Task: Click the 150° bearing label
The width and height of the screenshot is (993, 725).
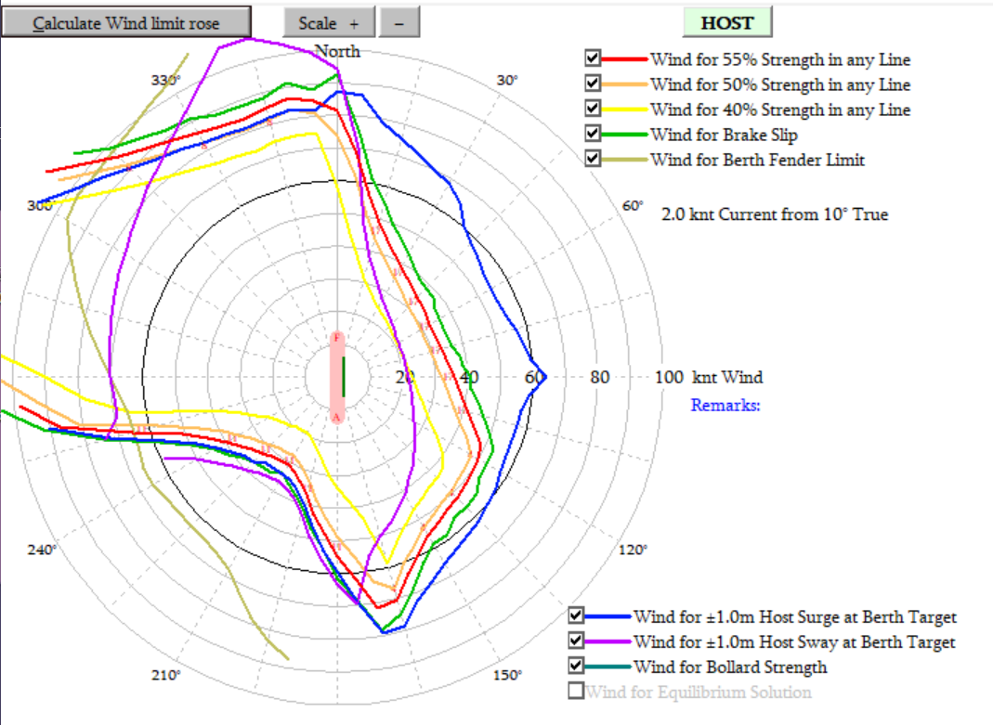Action: point(507,675)
